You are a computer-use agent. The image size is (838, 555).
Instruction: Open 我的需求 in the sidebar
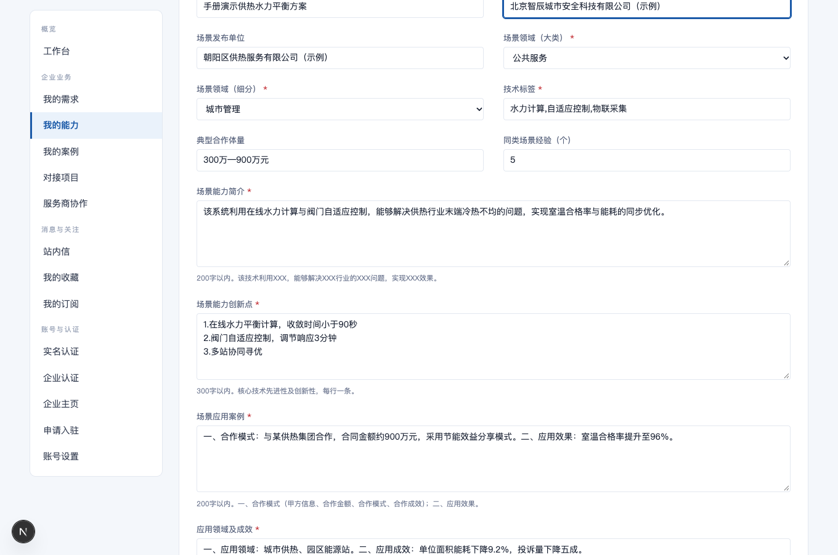[x=96, y=99]
